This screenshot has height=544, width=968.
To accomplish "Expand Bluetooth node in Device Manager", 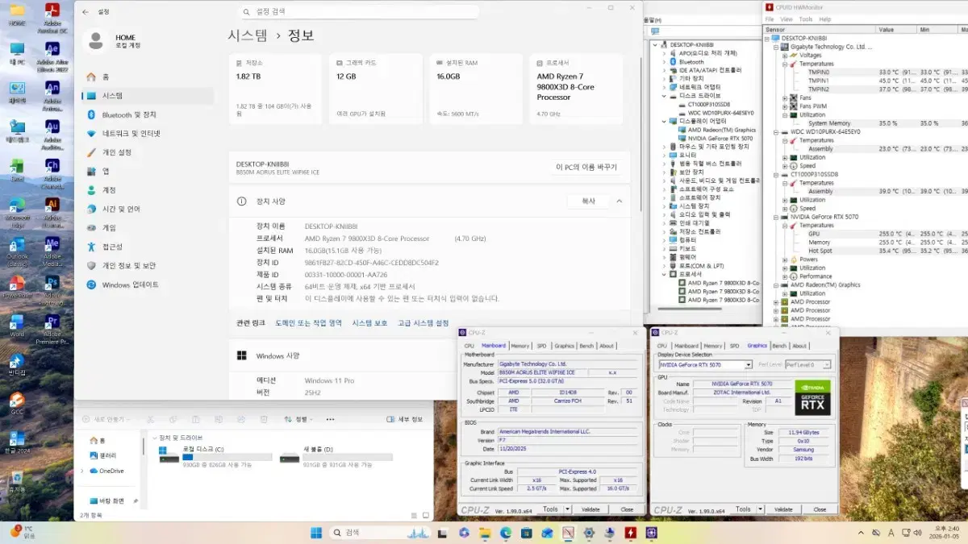I will [665, 61].
